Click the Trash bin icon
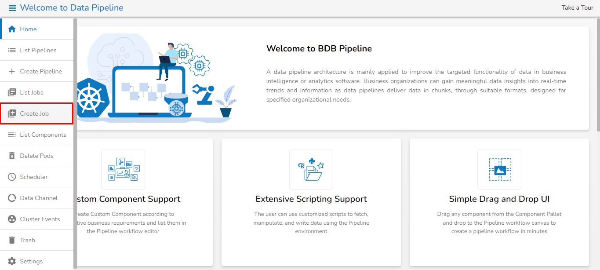Viewport: 600px width, 270px height. [x=12, y=240]
